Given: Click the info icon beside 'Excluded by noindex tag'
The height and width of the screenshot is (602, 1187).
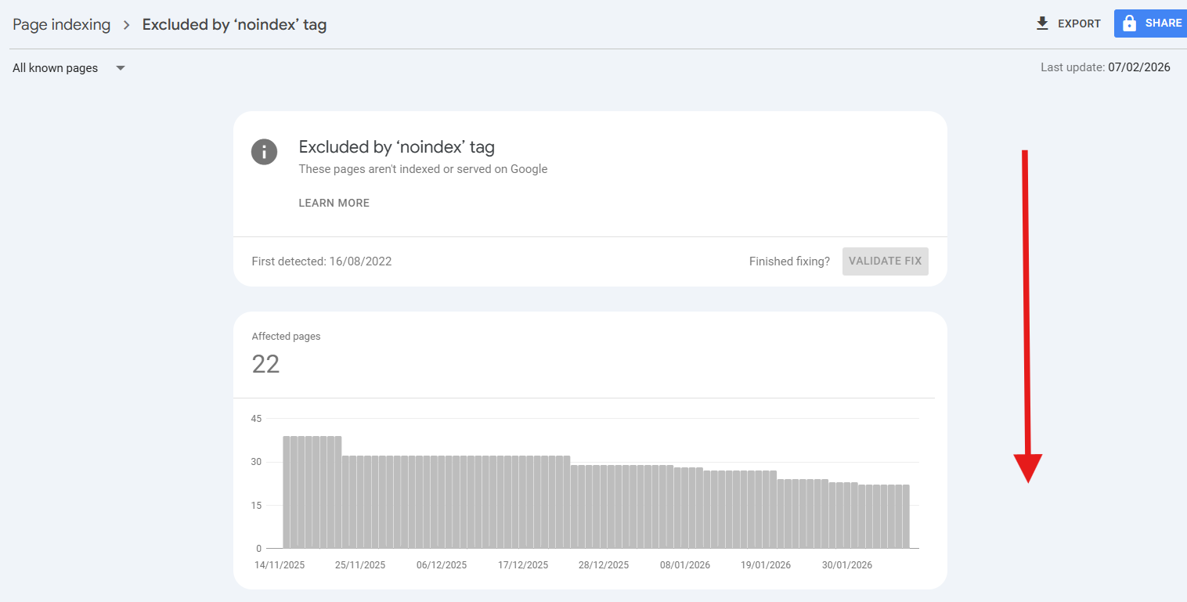Looking at the screenshot, I should coord(264,152).
